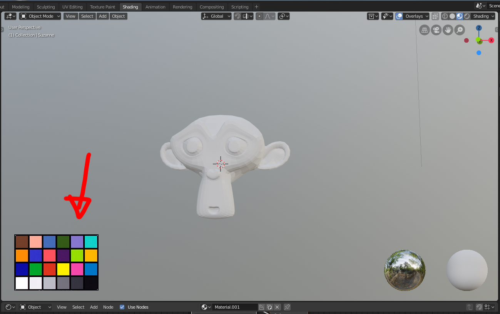Open 3D viewport editor type dropdown
This screenshot has width=500, height=314.
pos(10,16)
